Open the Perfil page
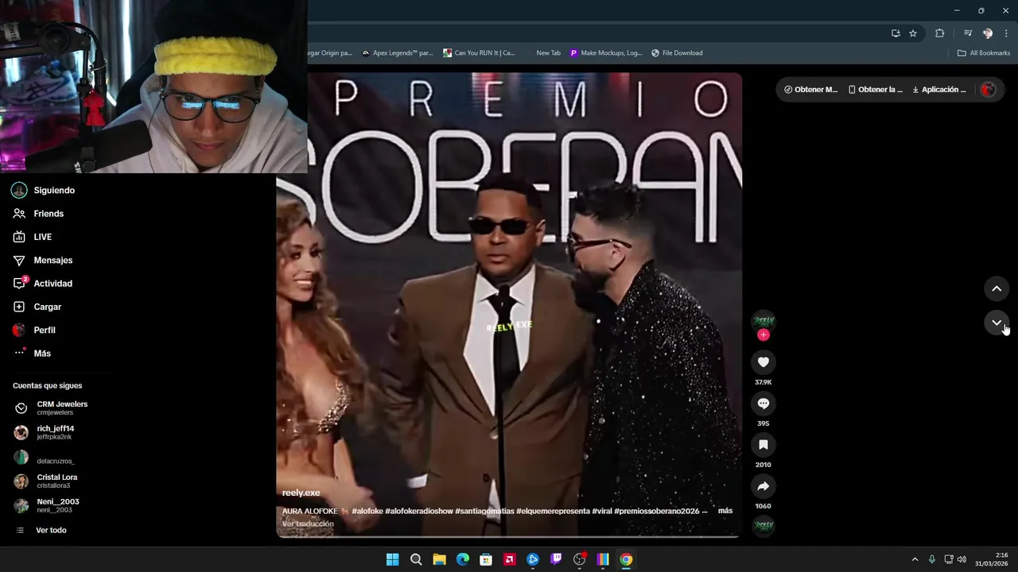The height and width of the screenshot is (572, 1018). 34,330
